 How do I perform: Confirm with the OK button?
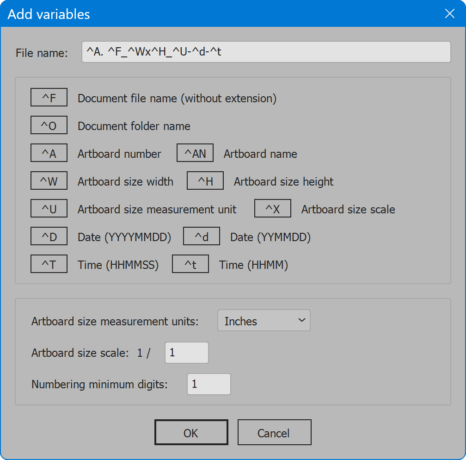[191, 433]
